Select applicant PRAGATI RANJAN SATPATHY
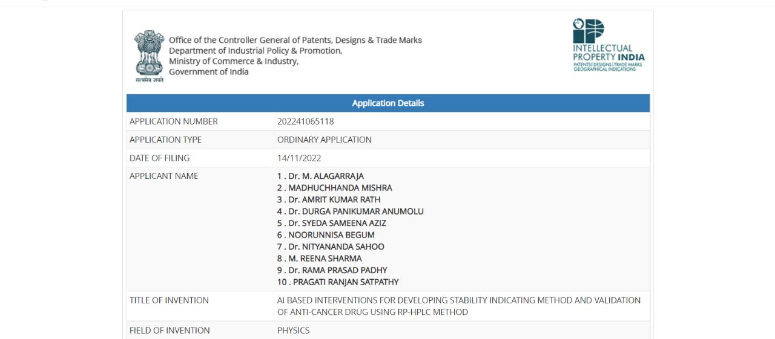The width and height of the screenshot is (775, 339). (x=338, y=282)
